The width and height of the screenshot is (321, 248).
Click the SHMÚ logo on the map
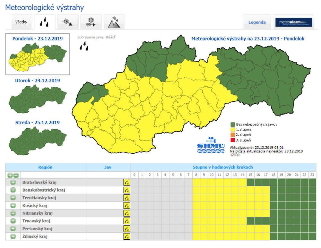click(211, 145)
